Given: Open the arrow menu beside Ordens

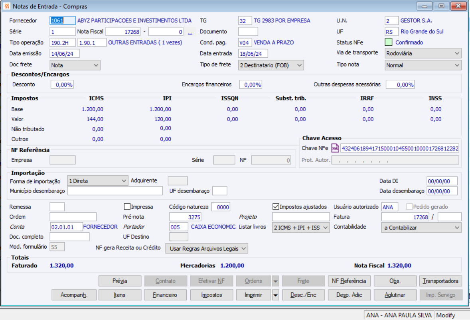Looking at the screenshot, I should 275,281.
